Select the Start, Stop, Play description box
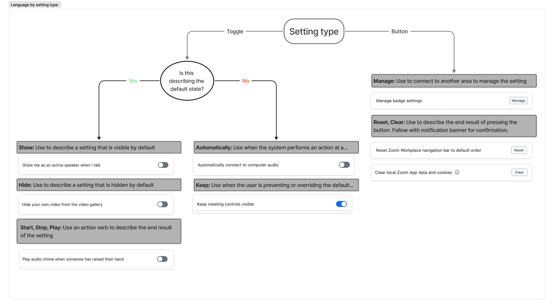Image resolution: width=554 pixels, height=308 pixels. pyautogui.click(x=99, y=232)
